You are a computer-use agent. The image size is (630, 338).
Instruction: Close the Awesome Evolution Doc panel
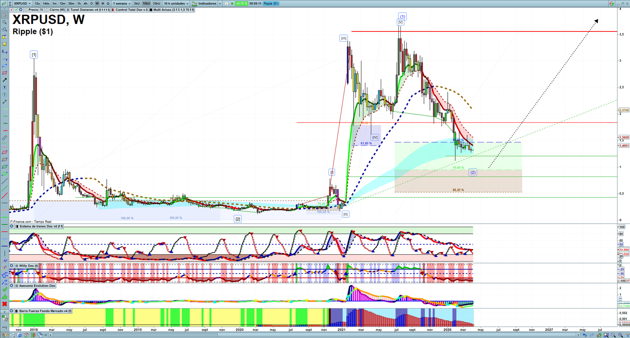[x=12, y=286]
